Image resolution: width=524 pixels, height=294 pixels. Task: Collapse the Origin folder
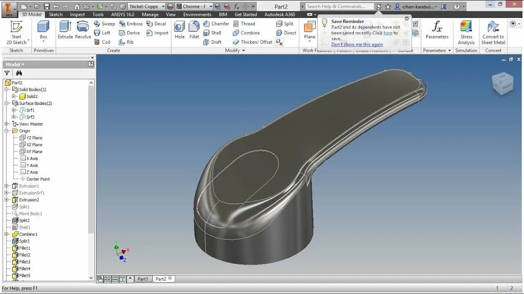coord(7,131)
